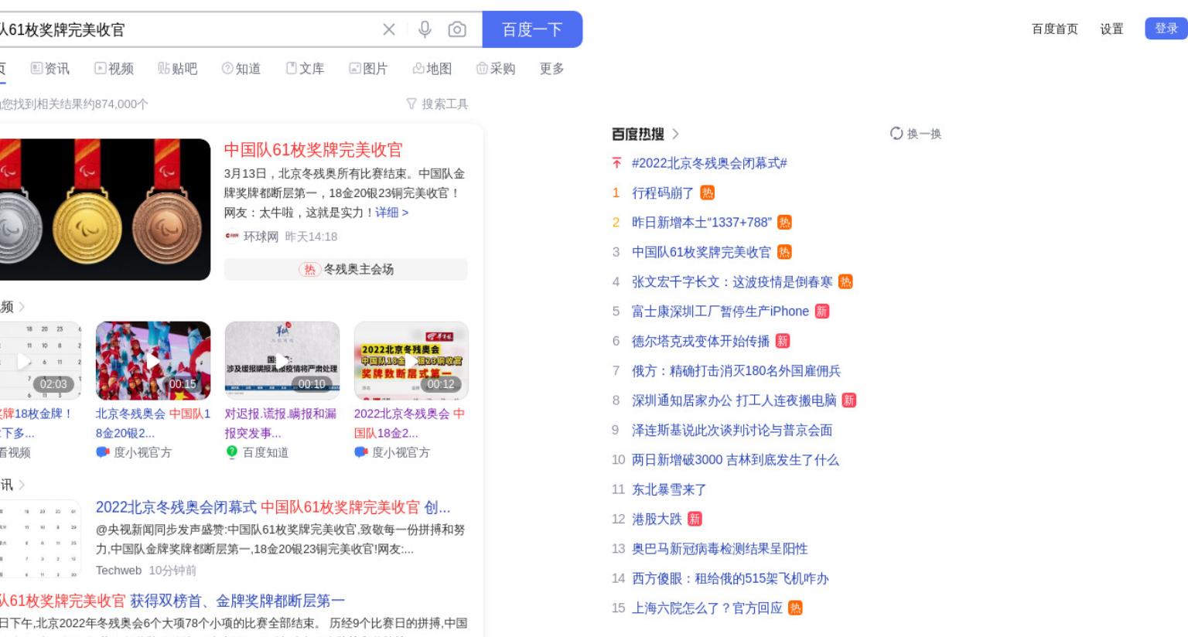Image resolution: width=1188 pixels, height=637 pixels.
Task: Open hot search 德尔塔克戎变体开始传播
Action: 701,341
